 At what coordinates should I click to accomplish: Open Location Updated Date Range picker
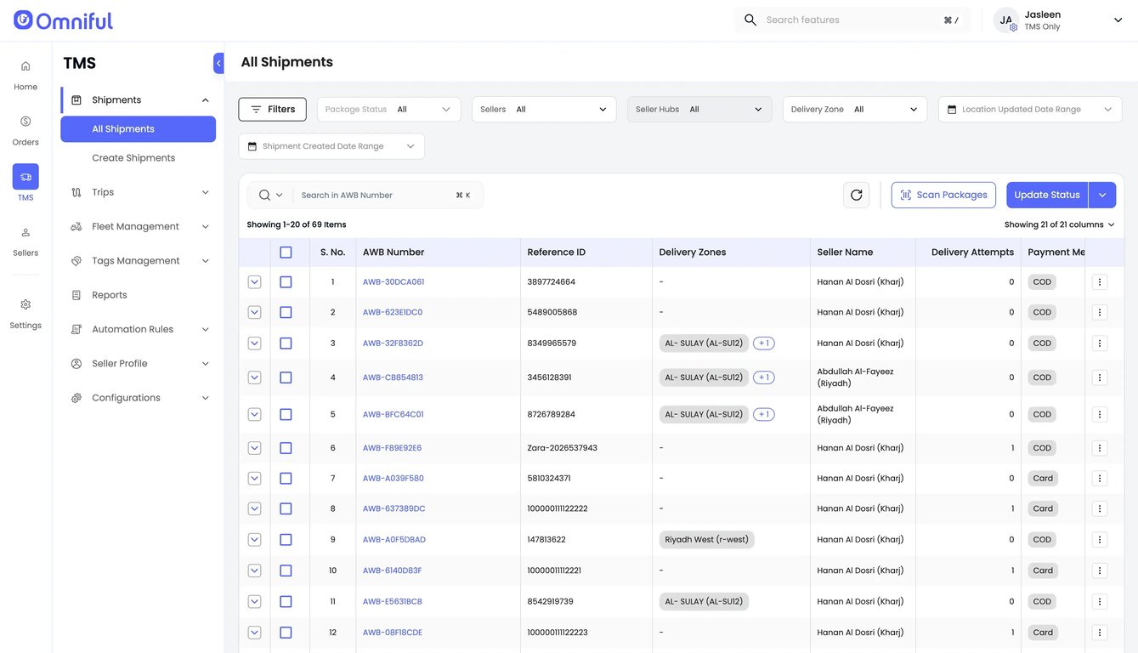click(x=1030, y=110)
